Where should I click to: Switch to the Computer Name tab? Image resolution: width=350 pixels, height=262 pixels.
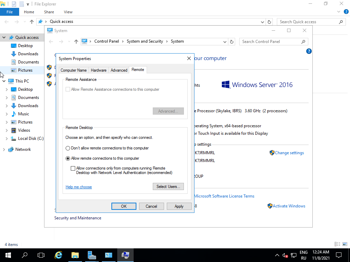(73, 70)
